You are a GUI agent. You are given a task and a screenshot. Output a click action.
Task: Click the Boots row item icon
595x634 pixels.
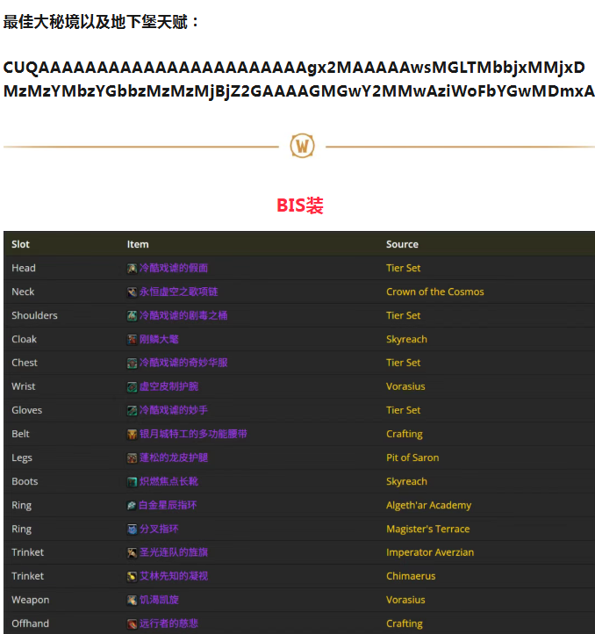pyautogui.click(x=132, y=481)
